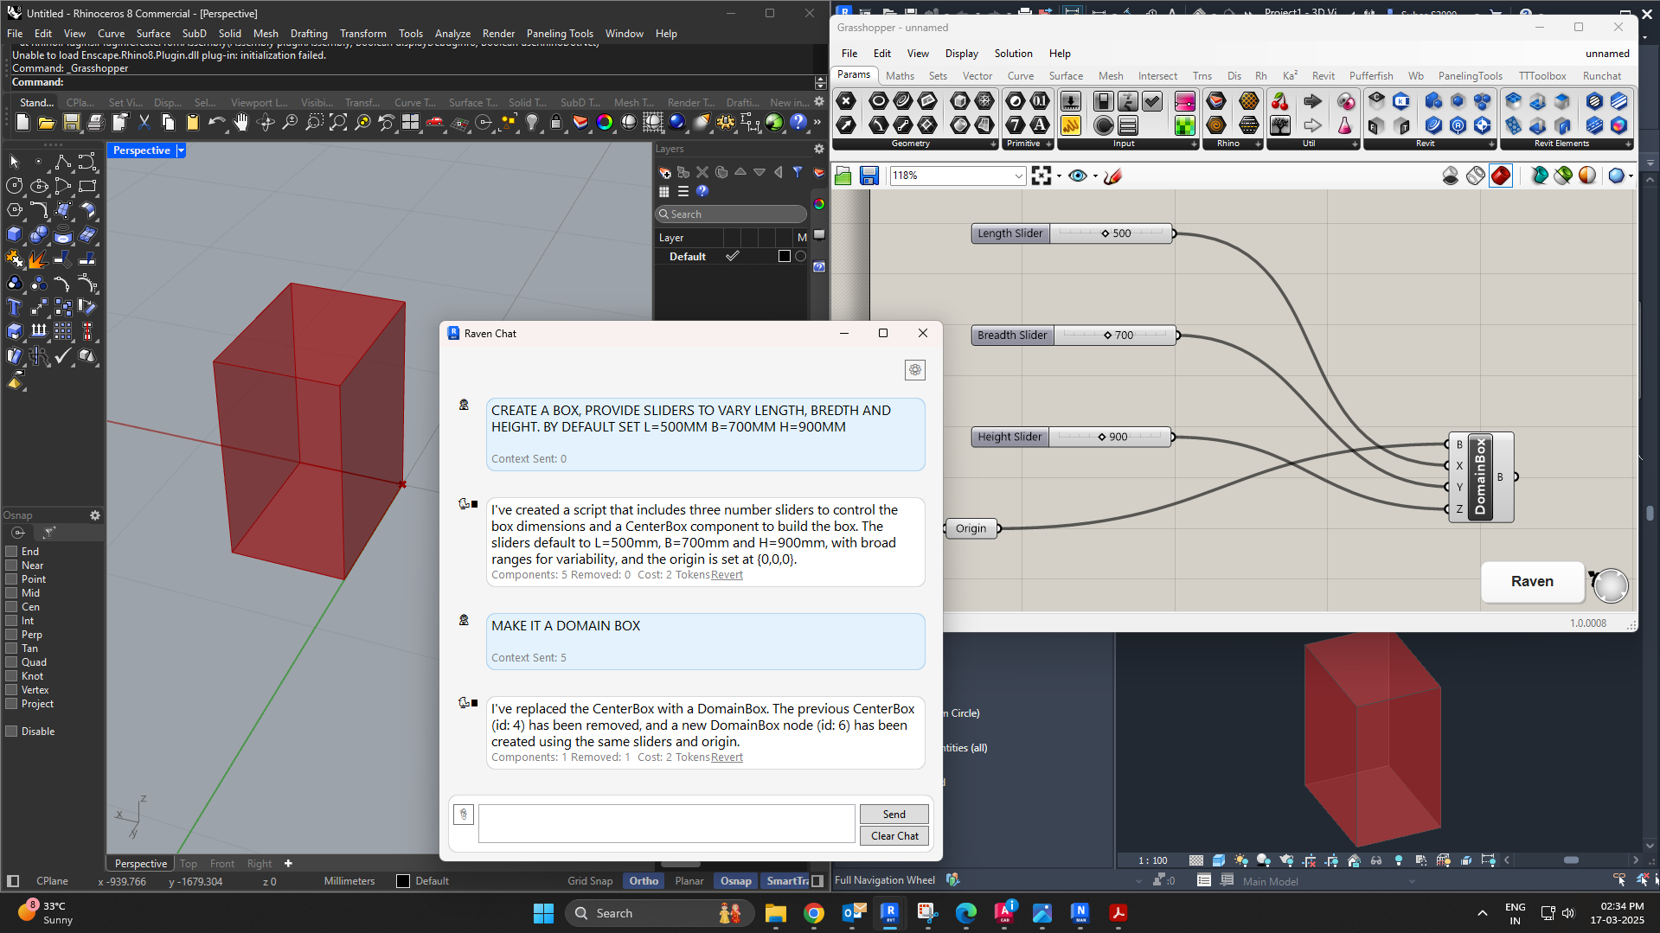Click the Sketch pencil icon in Grasshopper
Image resolution: width=1660 pixels, height=933 pixels.
[x=1112, y=176]
